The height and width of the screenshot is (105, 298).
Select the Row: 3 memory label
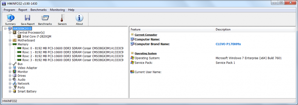point(73,60)
